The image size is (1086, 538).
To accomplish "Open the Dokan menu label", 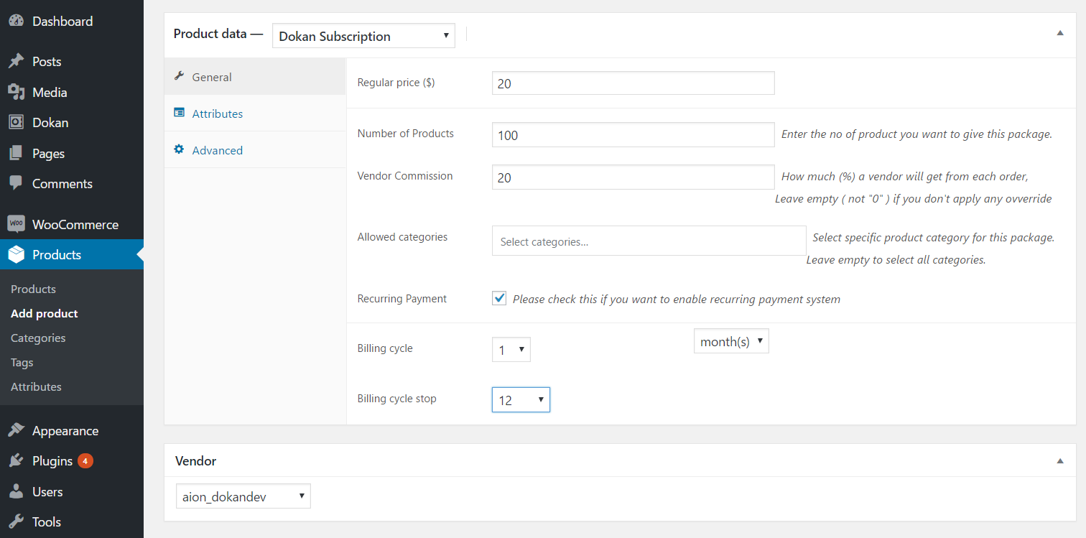I will (50, 123).
